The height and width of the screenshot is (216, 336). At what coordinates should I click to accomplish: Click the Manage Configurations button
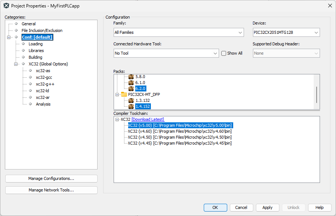pos(51,178)
